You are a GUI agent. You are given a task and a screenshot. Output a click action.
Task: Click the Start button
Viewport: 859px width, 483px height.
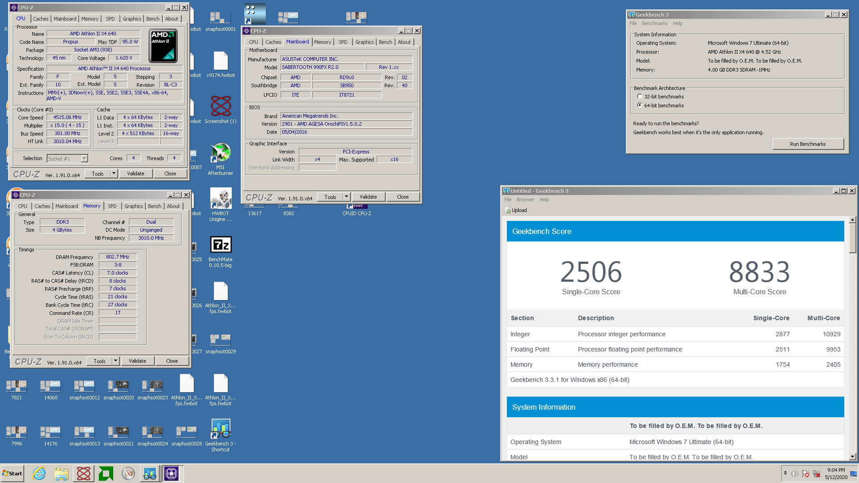[x=12, y=474]
